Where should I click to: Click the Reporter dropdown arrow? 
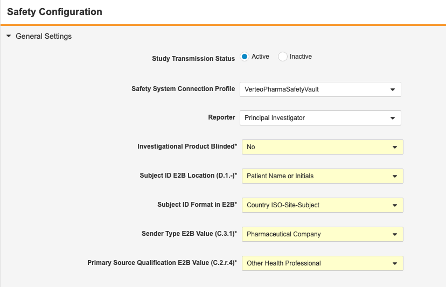pyautogui.click(x=393, y=118)
